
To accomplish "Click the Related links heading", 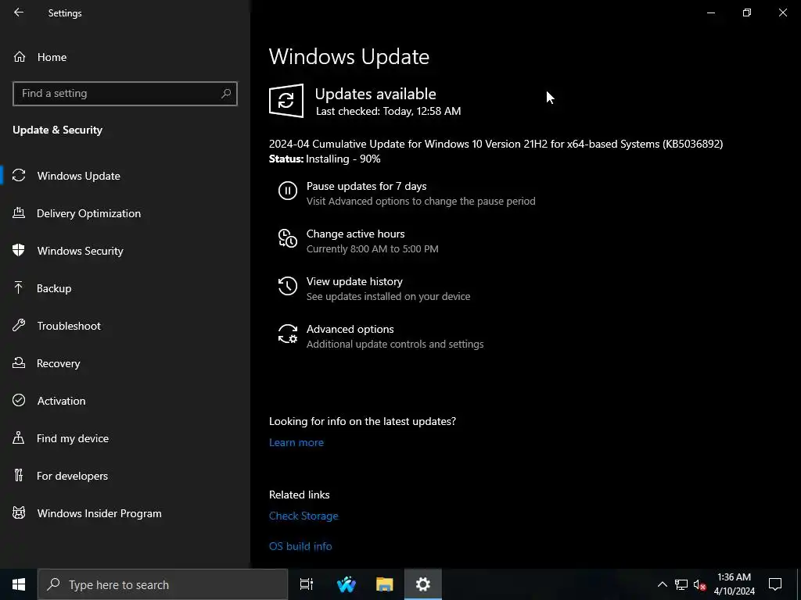I will (x=300, y=495).
